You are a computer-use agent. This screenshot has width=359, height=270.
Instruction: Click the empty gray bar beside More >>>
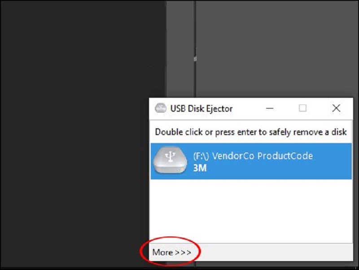[272, 252]
